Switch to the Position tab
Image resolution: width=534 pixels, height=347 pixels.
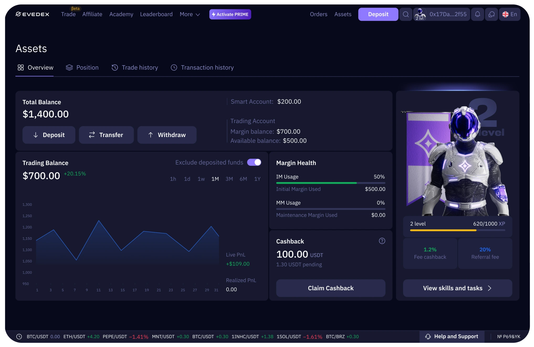tap(82, 68)
